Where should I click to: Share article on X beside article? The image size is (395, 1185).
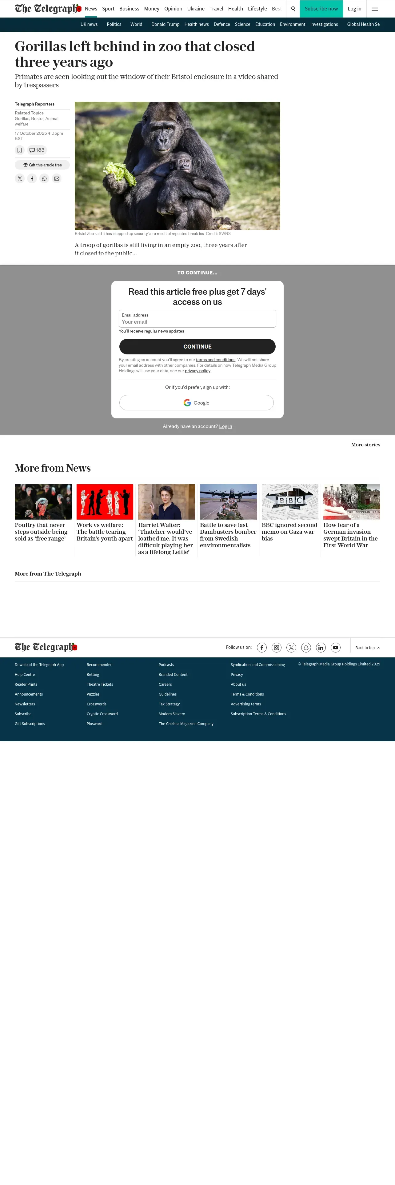coord(20,178)
